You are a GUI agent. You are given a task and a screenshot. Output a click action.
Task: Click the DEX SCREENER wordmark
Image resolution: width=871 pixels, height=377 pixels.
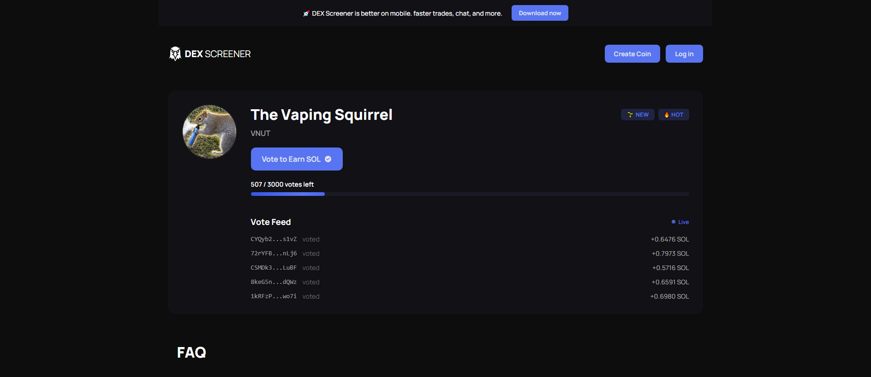(x=218, y=54)
